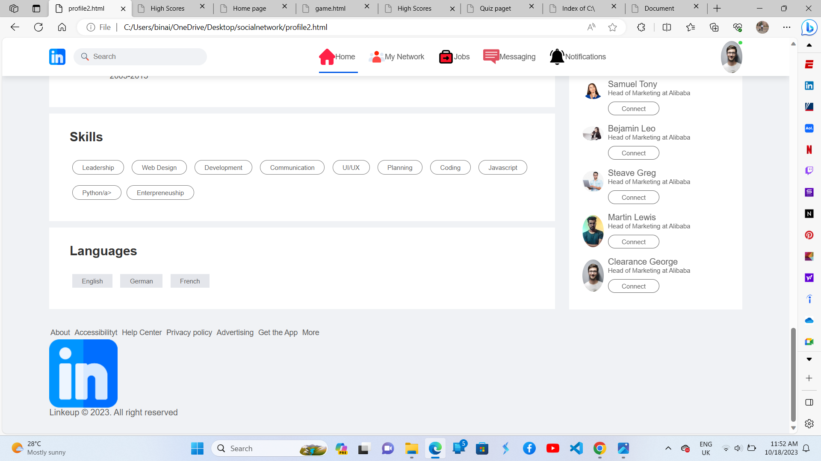Image resolution: width=821 pixels, height=461 pixels.
Task: Click the Split screen icon
Action: [667, 27]
